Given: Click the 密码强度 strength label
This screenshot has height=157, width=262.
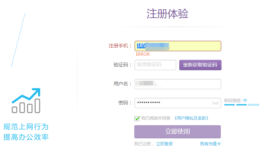Looking at the screenshot, I should point(233,101).
